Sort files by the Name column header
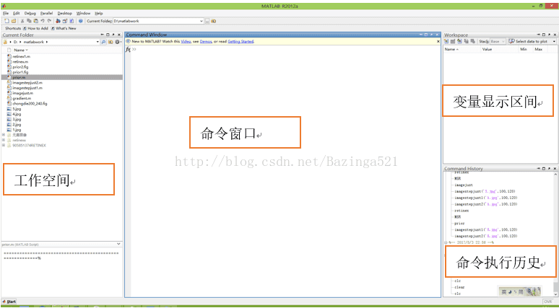Viewport: 559px width, 308px height. click(x=21, y=50)
